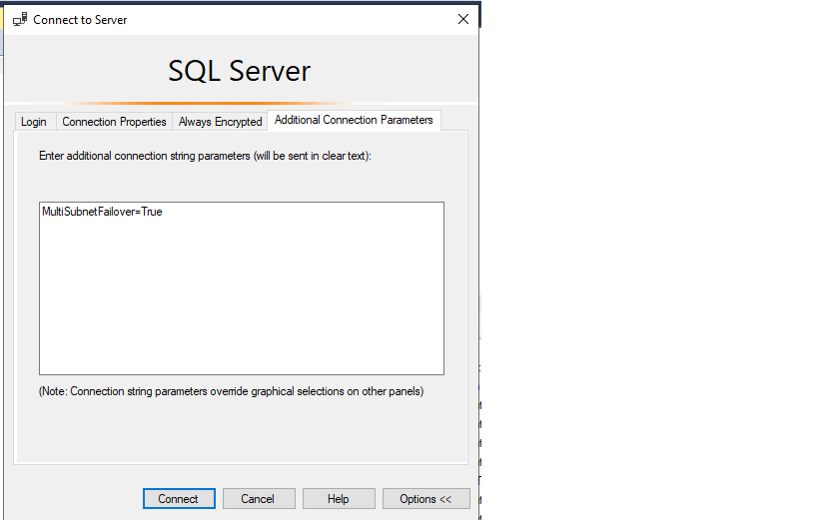Click the note about overriding graphical selections
Image resolution: width=818 pixels, height=520 pixels.
tap(231, 391)
